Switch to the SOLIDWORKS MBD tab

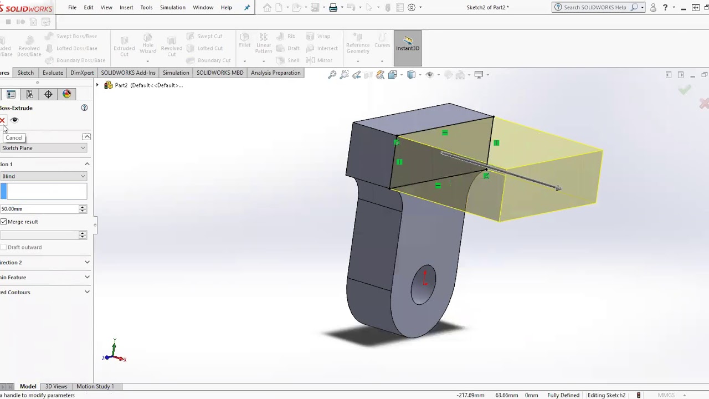pyautogui.click(x=220, y=73)
